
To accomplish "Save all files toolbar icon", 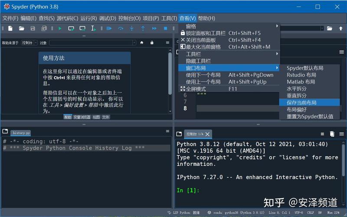I will tap(44, 28).
